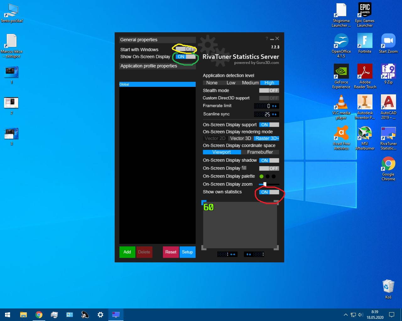
Task: Launch Fortnite desktop shortcut
Action: [x=365, y=43]
